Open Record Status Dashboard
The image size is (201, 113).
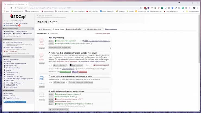click(14, 47)
